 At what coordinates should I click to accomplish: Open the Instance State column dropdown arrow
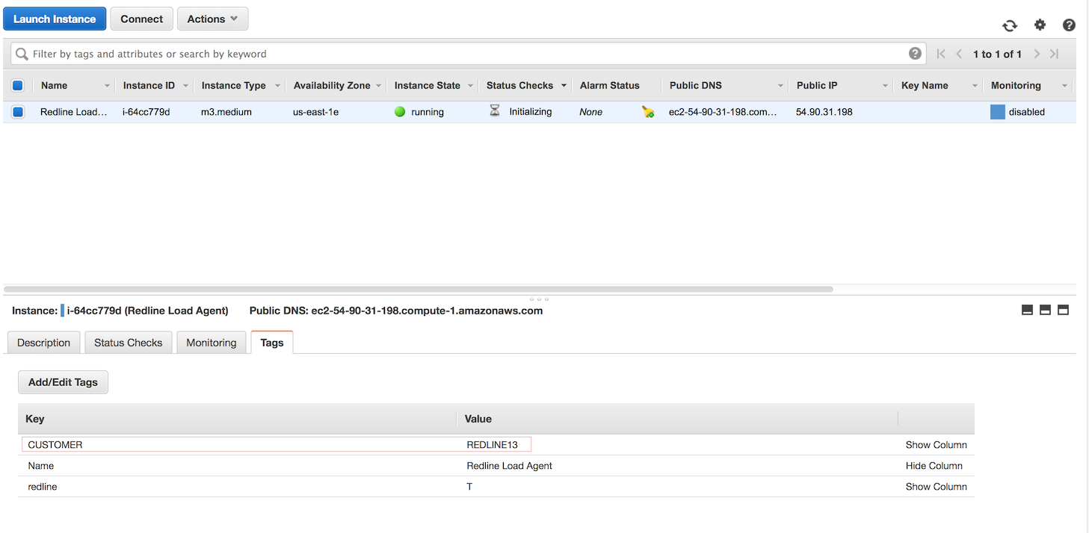[x=470, y=86]
